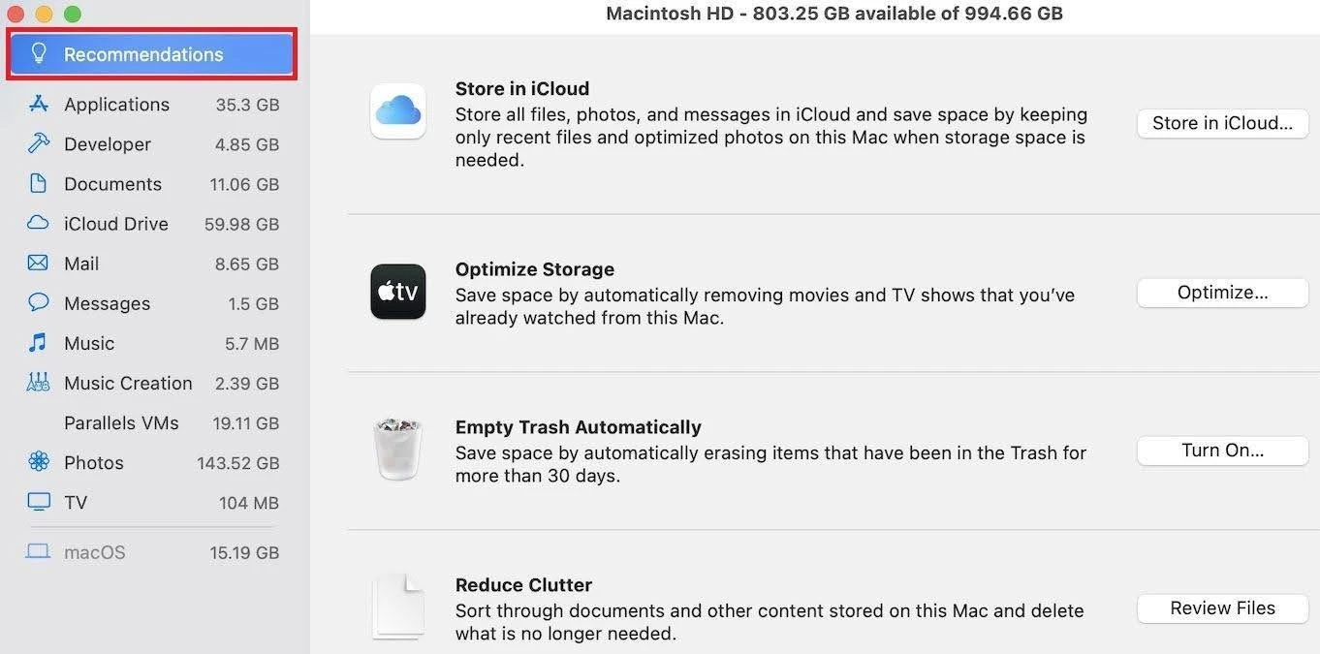Click the TV display icon in sidebar
This screenshot has width=1320, height=654.
point(39,502)
